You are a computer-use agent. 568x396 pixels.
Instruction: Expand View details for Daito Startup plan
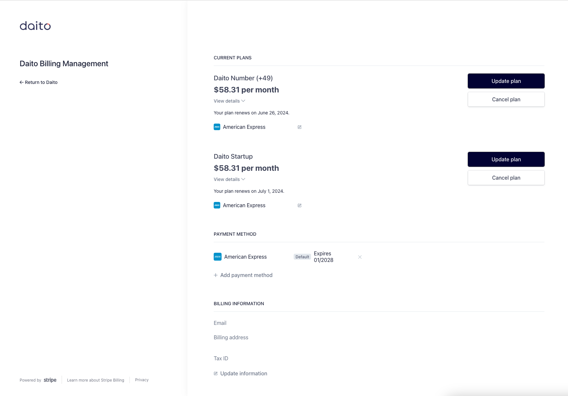coord(229,179)
